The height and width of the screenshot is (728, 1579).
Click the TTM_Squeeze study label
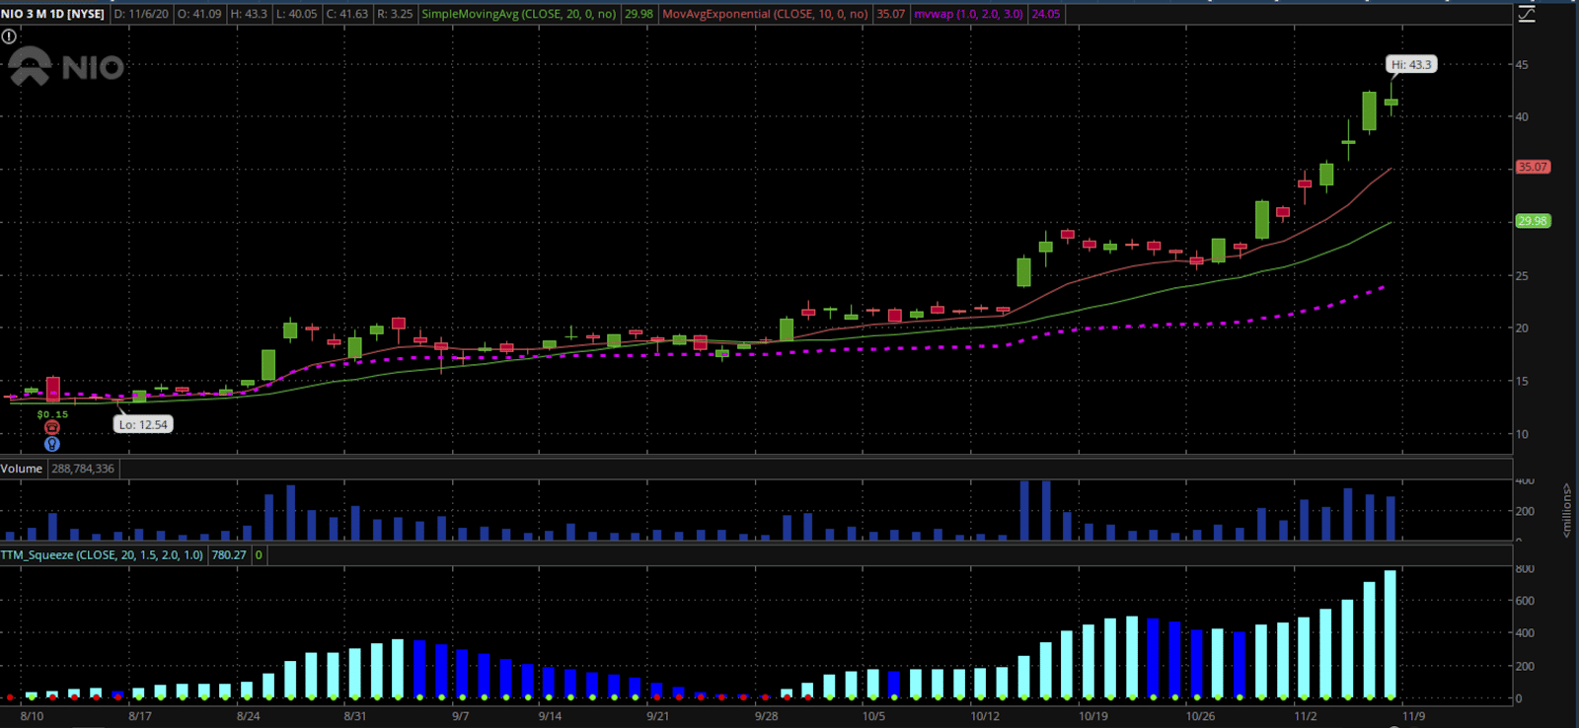tap(102, 554)
